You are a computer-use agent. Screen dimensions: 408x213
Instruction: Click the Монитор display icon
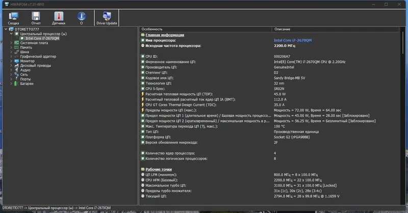17,61
